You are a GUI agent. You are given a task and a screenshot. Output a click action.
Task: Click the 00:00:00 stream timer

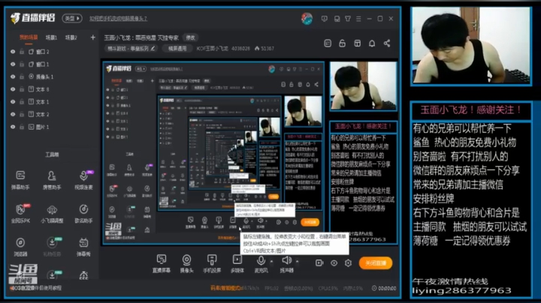pyautogui.click(x=384, y=288)
